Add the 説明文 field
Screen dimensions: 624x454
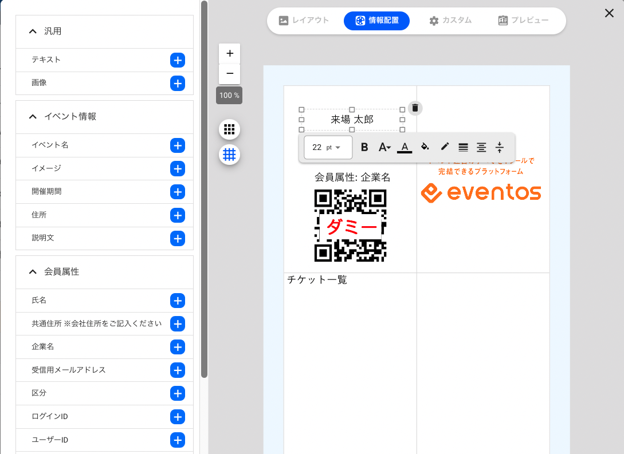(178, 239)
